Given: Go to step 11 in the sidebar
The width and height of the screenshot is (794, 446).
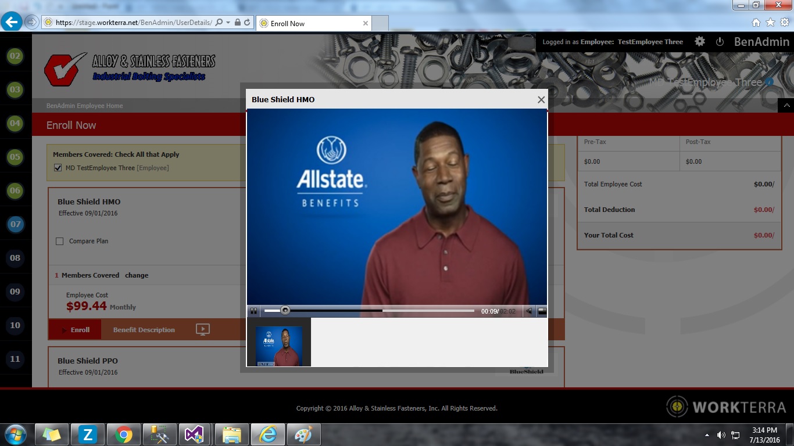Looking at the screenshot, I should click(15, 359).
